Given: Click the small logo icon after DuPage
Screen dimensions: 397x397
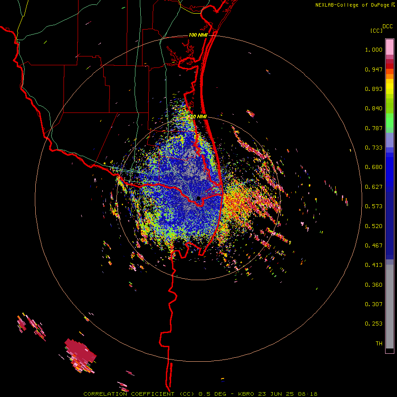Looking at the screenshot, I should click(x=393, y=5).
